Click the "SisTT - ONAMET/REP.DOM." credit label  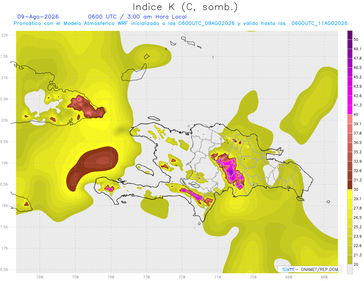click(x=309, y=269)
